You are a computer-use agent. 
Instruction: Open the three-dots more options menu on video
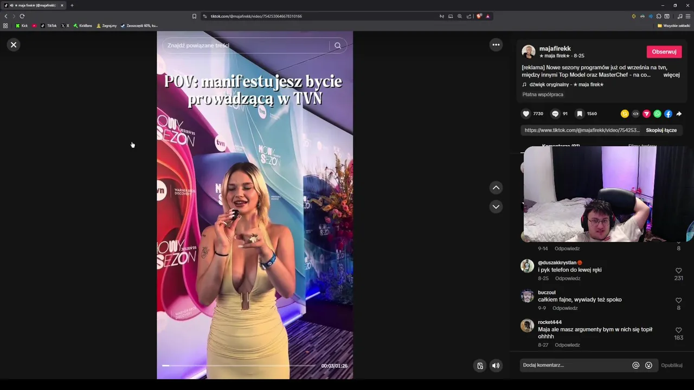coord(496,45)
